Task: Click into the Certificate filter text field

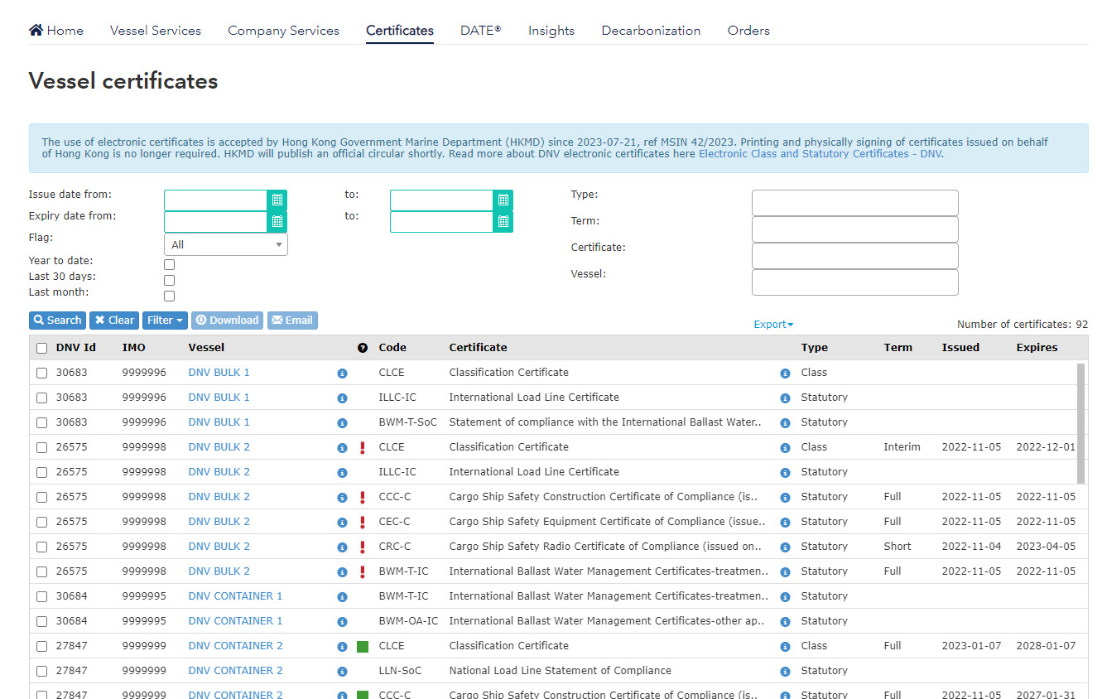Action: (x=854, y=255)
